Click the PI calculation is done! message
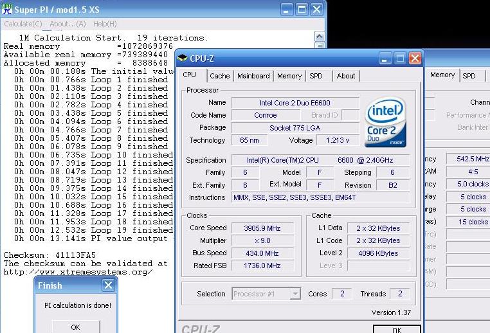The image size is (490, 333). pyautogui.click(x=78, y=305)
